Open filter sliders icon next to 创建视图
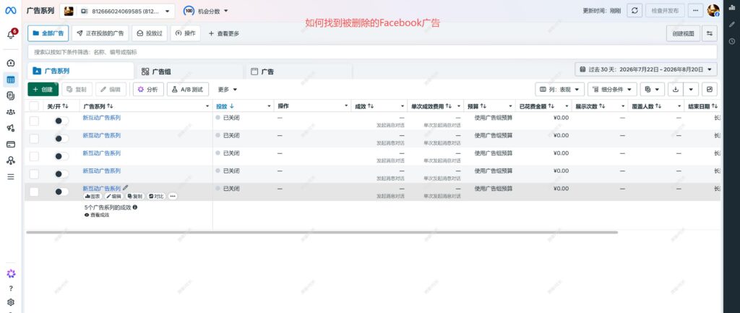The width and height of the screenshot is (740, 313). click(x=710, y=33)
